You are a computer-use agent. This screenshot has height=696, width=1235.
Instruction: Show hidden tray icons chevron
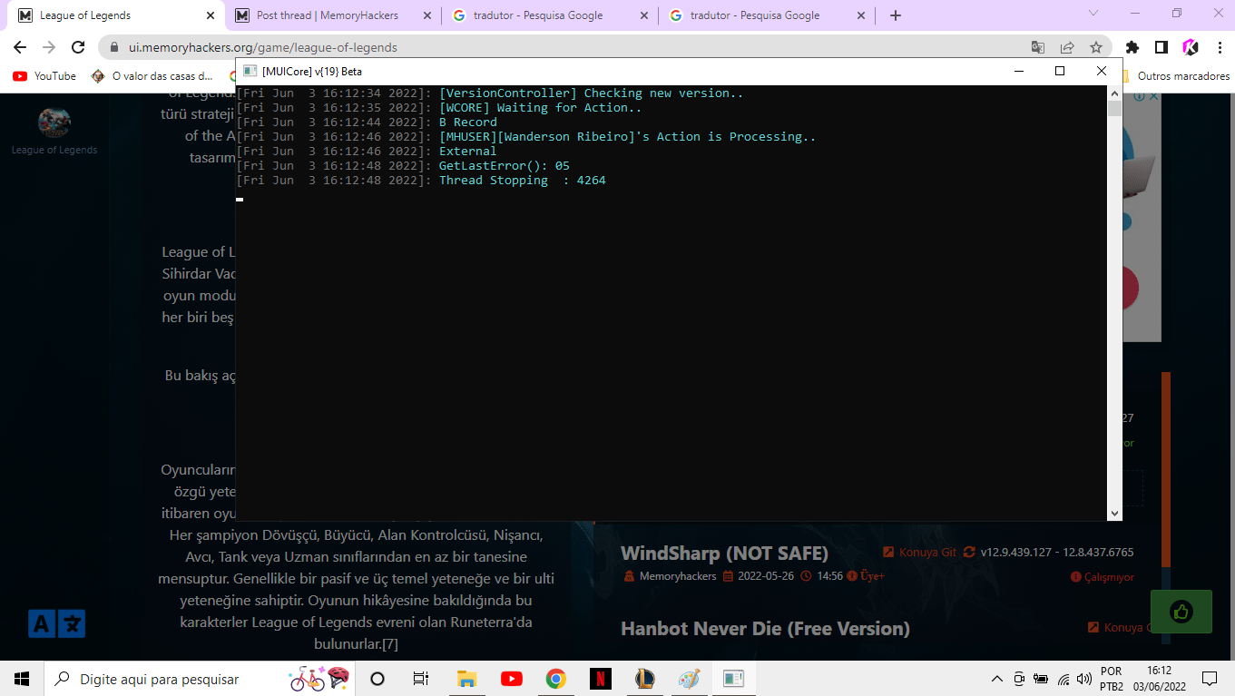click(996, 679)
